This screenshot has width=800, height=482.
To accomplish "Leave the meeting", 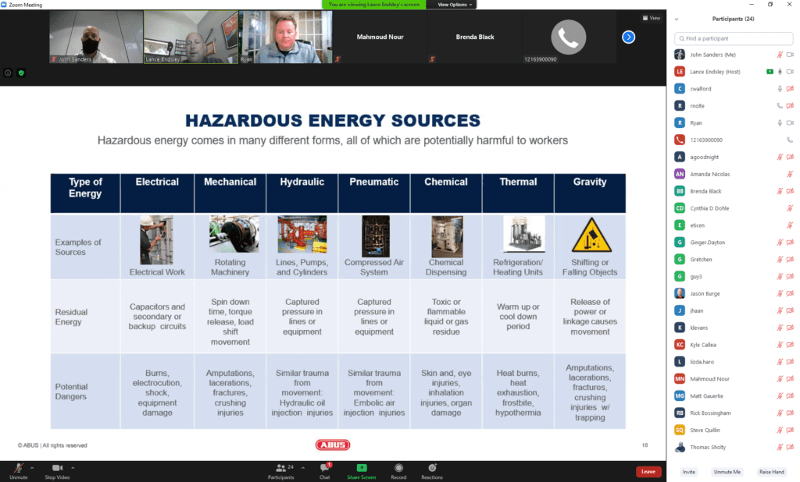I will [648, 472].
